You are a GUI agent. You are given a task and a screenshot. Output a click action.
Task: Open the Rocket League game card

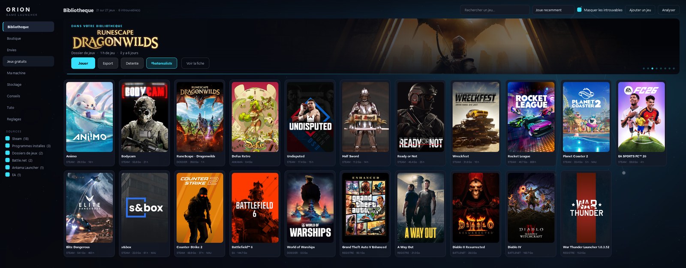531,123
